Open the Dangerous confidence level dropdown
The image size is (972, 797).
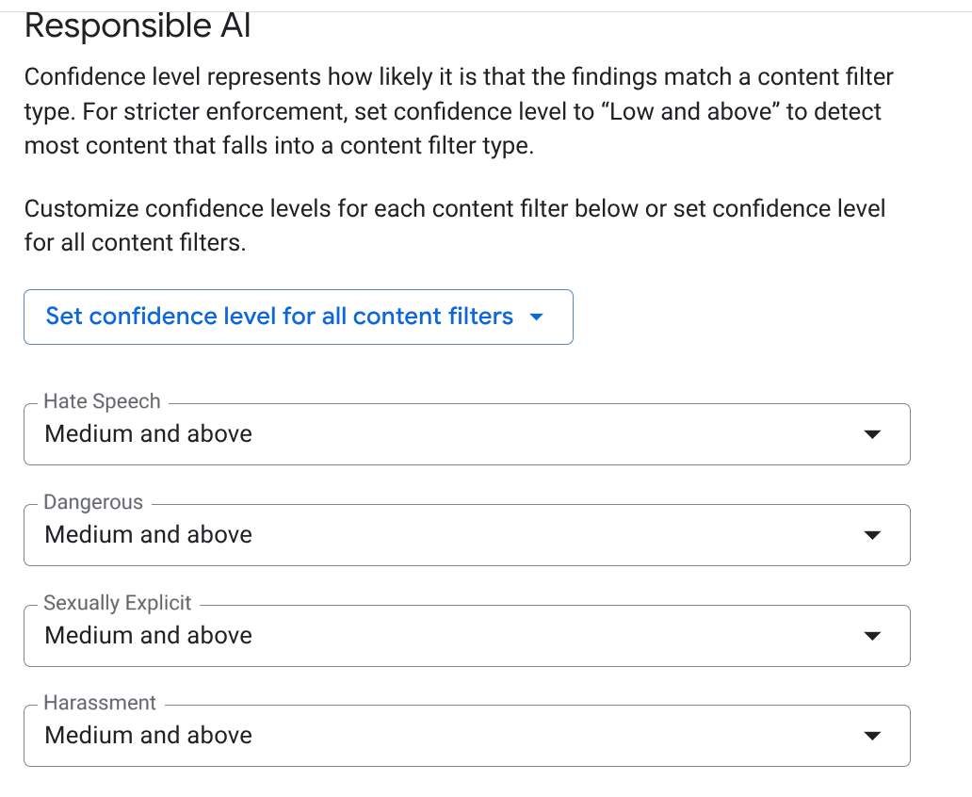coord(466,535)
